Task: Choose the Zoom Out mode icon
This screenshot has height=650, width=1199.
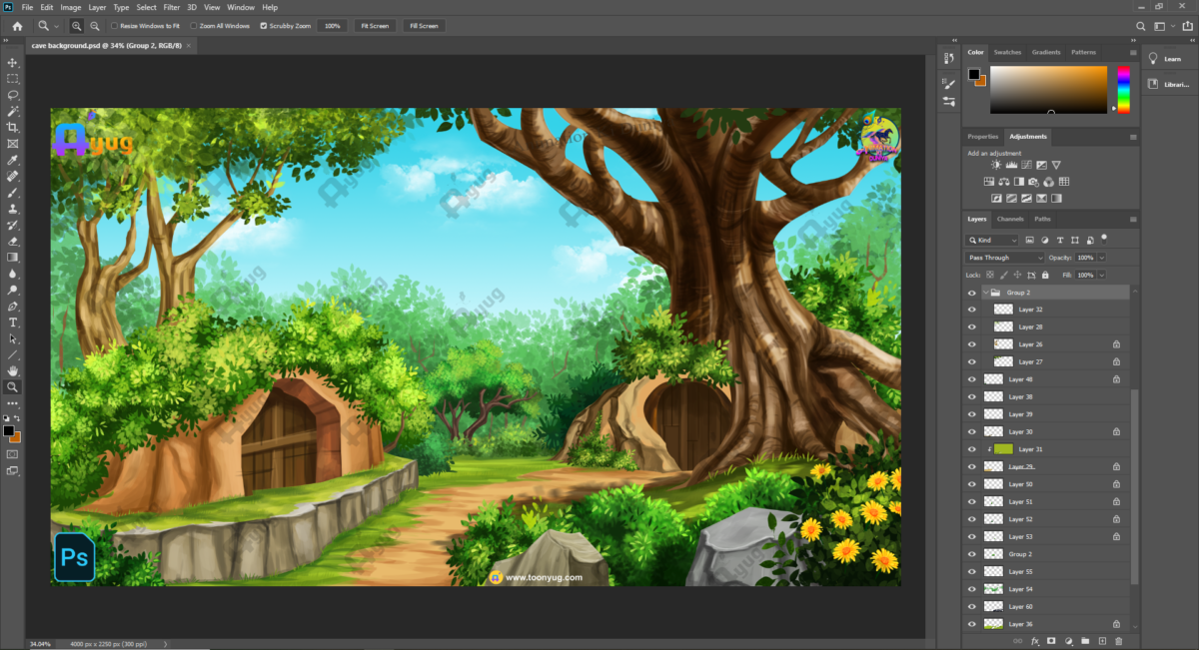Action: [94, 26]
